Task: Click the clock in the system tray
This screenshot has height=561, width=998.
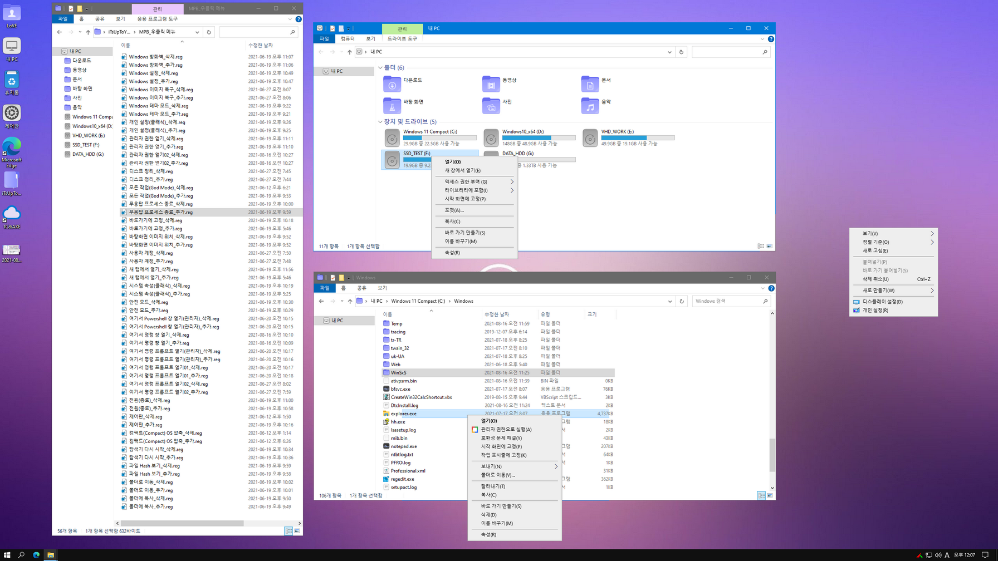Action: coord(964,555)
